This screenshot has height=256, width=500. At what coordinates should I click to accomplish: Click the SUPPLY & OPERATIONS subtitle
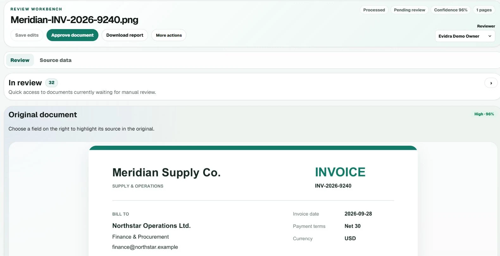[138, 186]
